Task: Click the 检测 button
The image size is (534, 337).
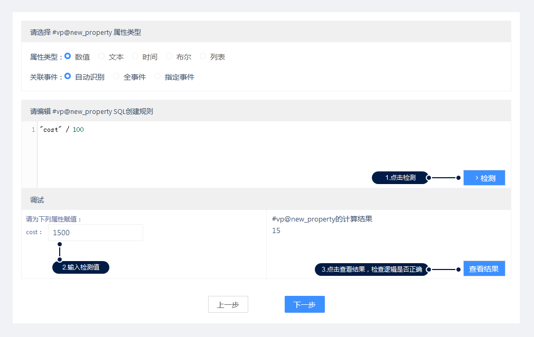Action: click(484, 178)
